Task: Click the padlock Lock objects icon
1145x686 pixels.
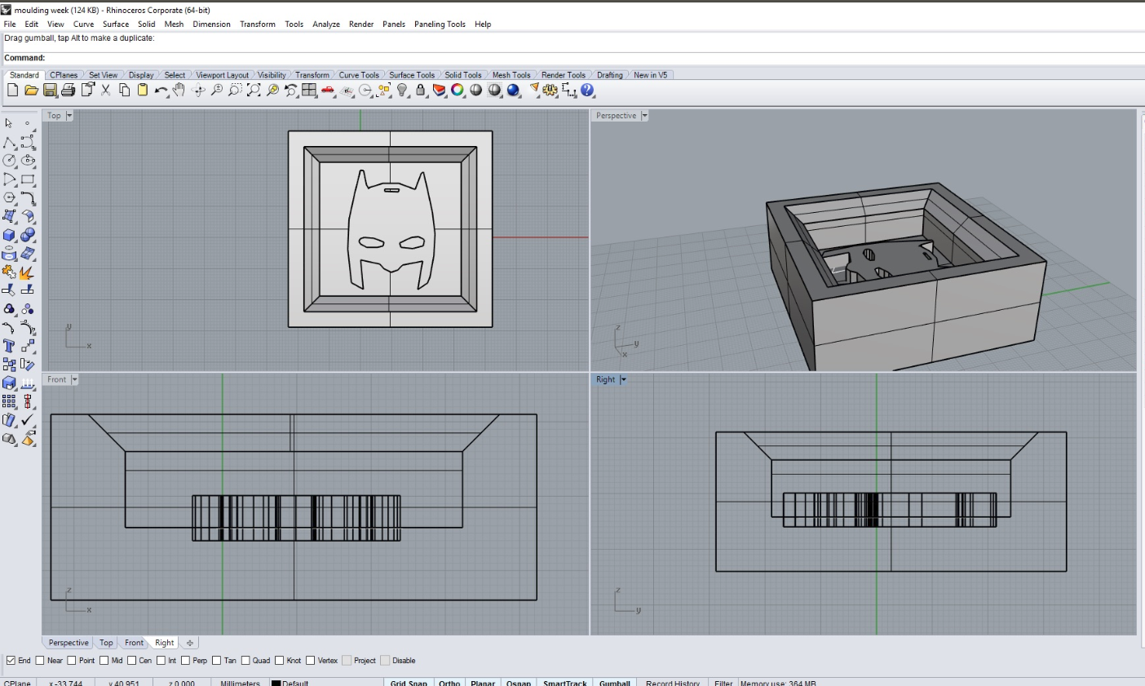Action: tap(421, 91)
